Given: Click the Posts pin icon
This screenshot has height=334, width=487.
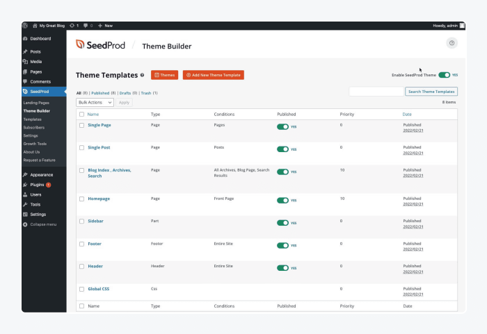Looking at the screenshot, I should point(26,52).
